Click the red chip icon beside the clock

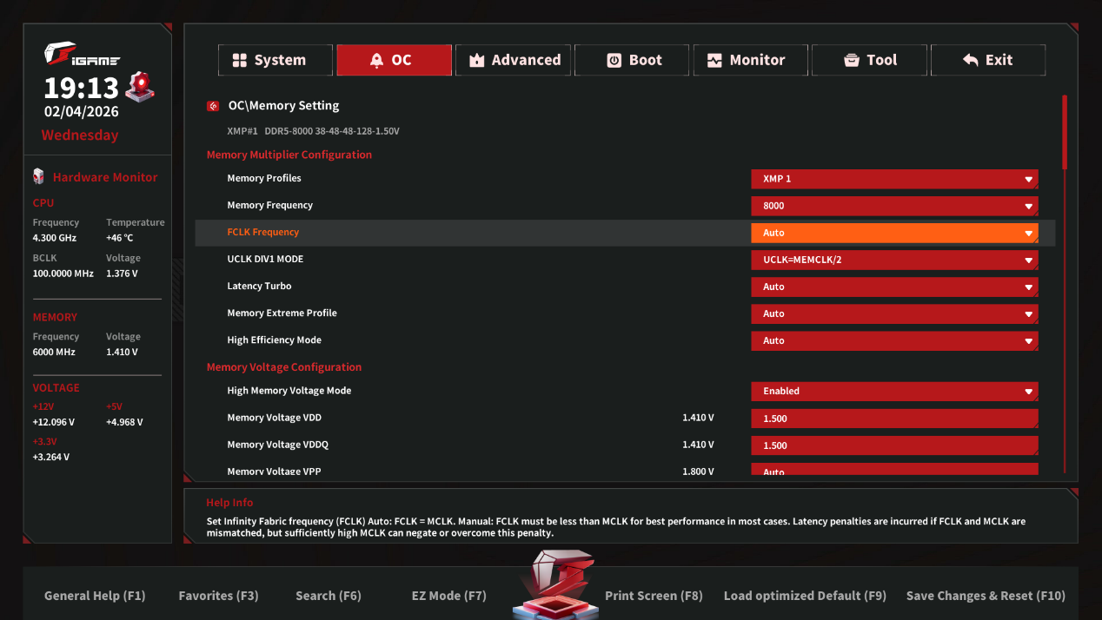pos(140,86)
